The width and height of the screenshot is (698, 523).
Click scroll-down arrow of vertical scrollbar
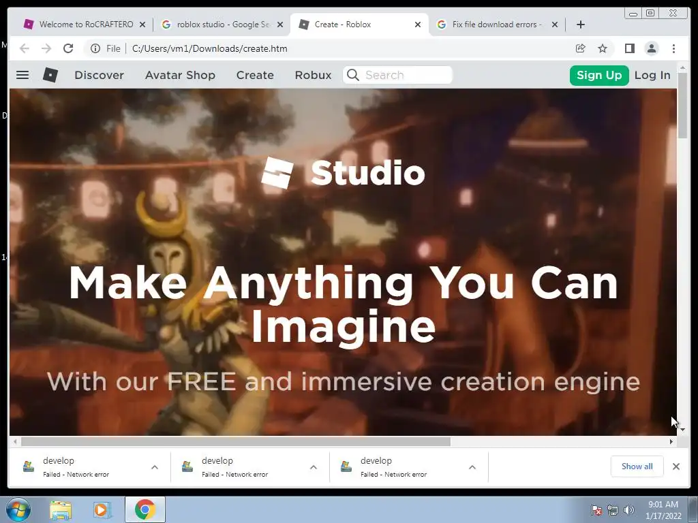[682, 430]
